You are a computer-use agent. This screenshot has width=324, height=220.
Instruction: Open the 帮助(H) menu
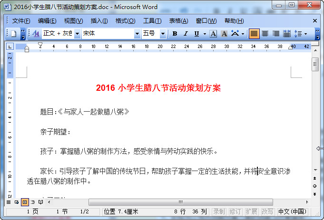click(x=234, y=21)
